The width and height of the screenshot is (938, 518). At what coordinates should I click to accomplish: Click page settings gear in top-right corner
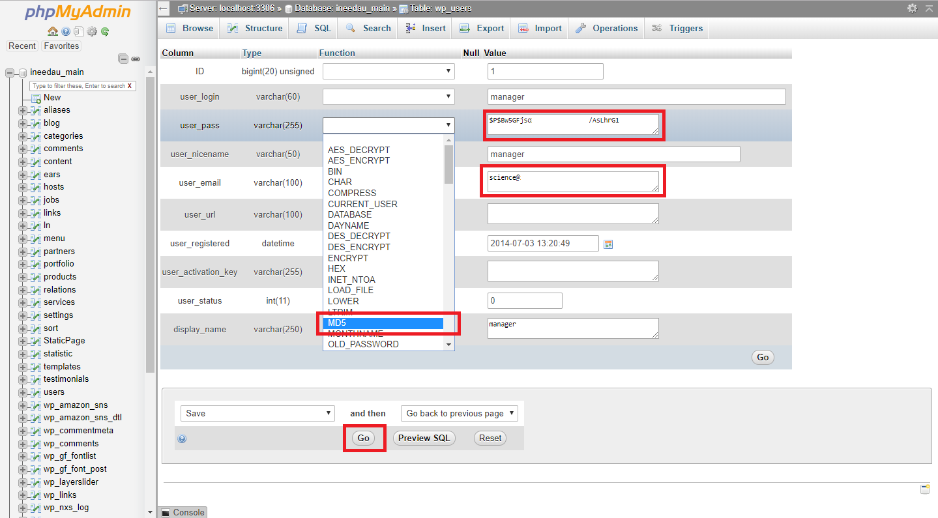click(x=912, y=8)
